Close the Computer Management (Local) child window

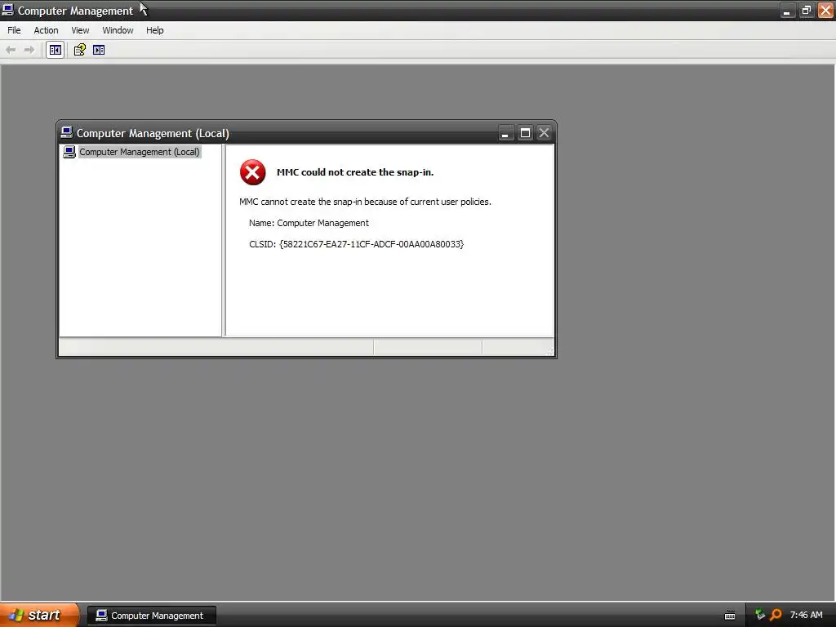pos(544,133)
